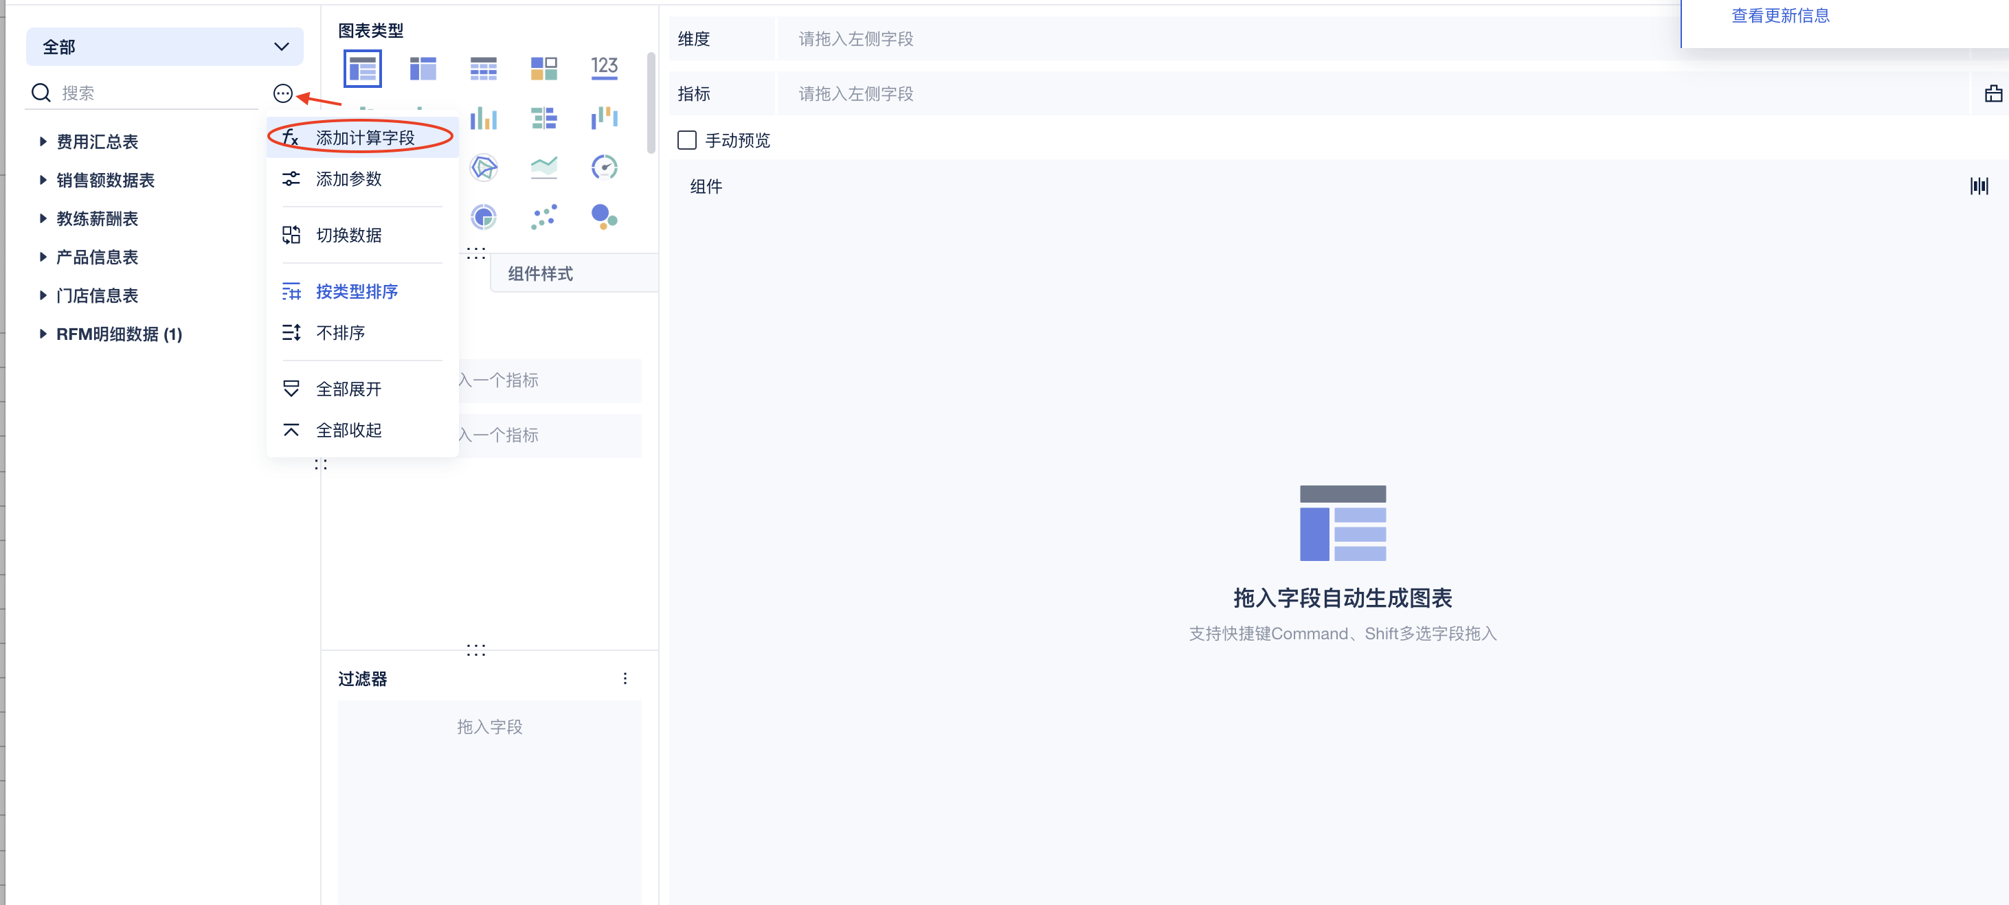Open the 查看更新信息 link
The height and width of the screenshot is (905, 2009).
[1780, 16]
